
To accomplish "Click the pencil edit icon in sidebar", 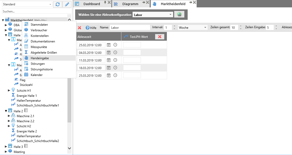I will click(x=67, y=4).
